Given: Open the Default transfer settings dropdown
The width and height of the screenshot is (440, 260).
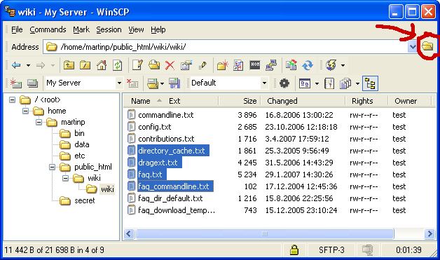Looking at the screenshot, I should click(x=264, y=83).
